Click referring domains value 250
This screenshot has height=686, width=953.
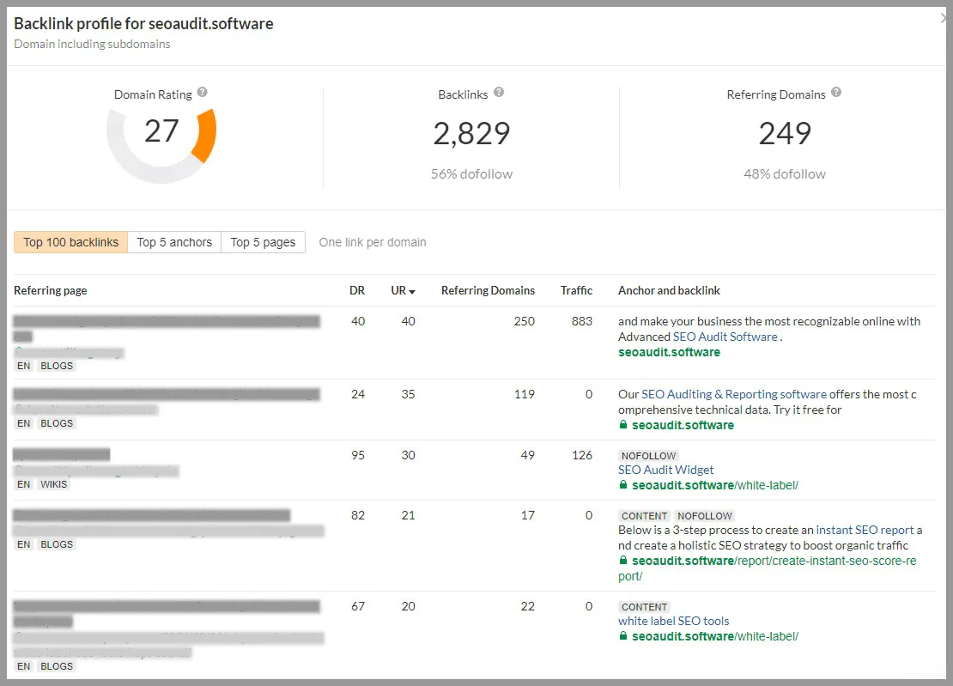coord(524,321)
